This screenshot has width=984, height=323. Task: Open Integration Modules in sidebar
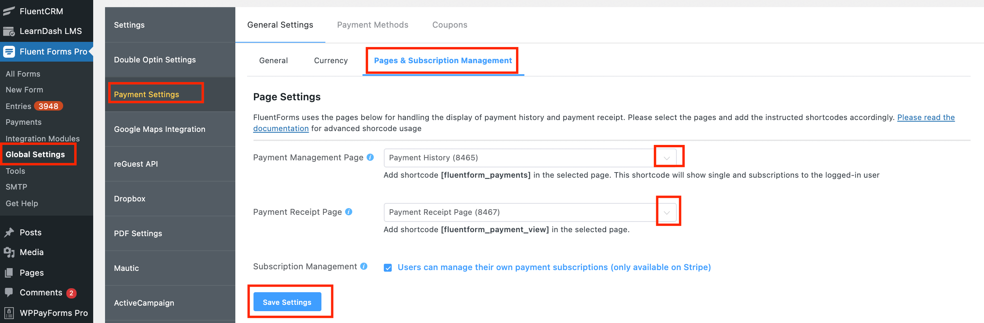(42, 139)
